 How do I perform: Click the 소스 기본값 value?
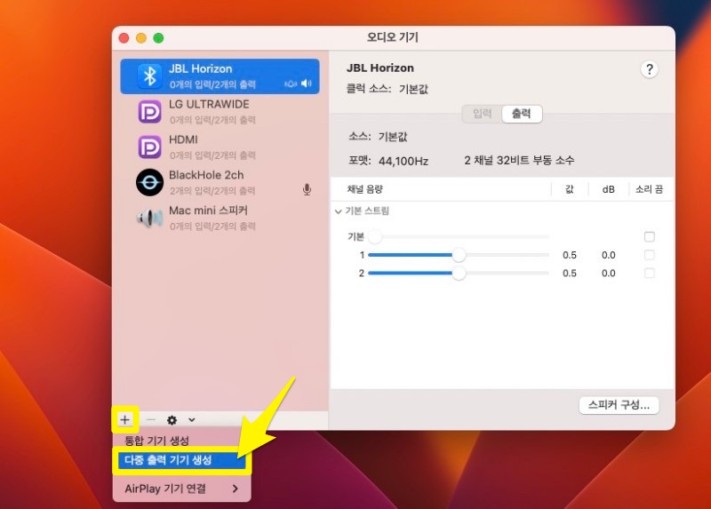pos(393,137)
